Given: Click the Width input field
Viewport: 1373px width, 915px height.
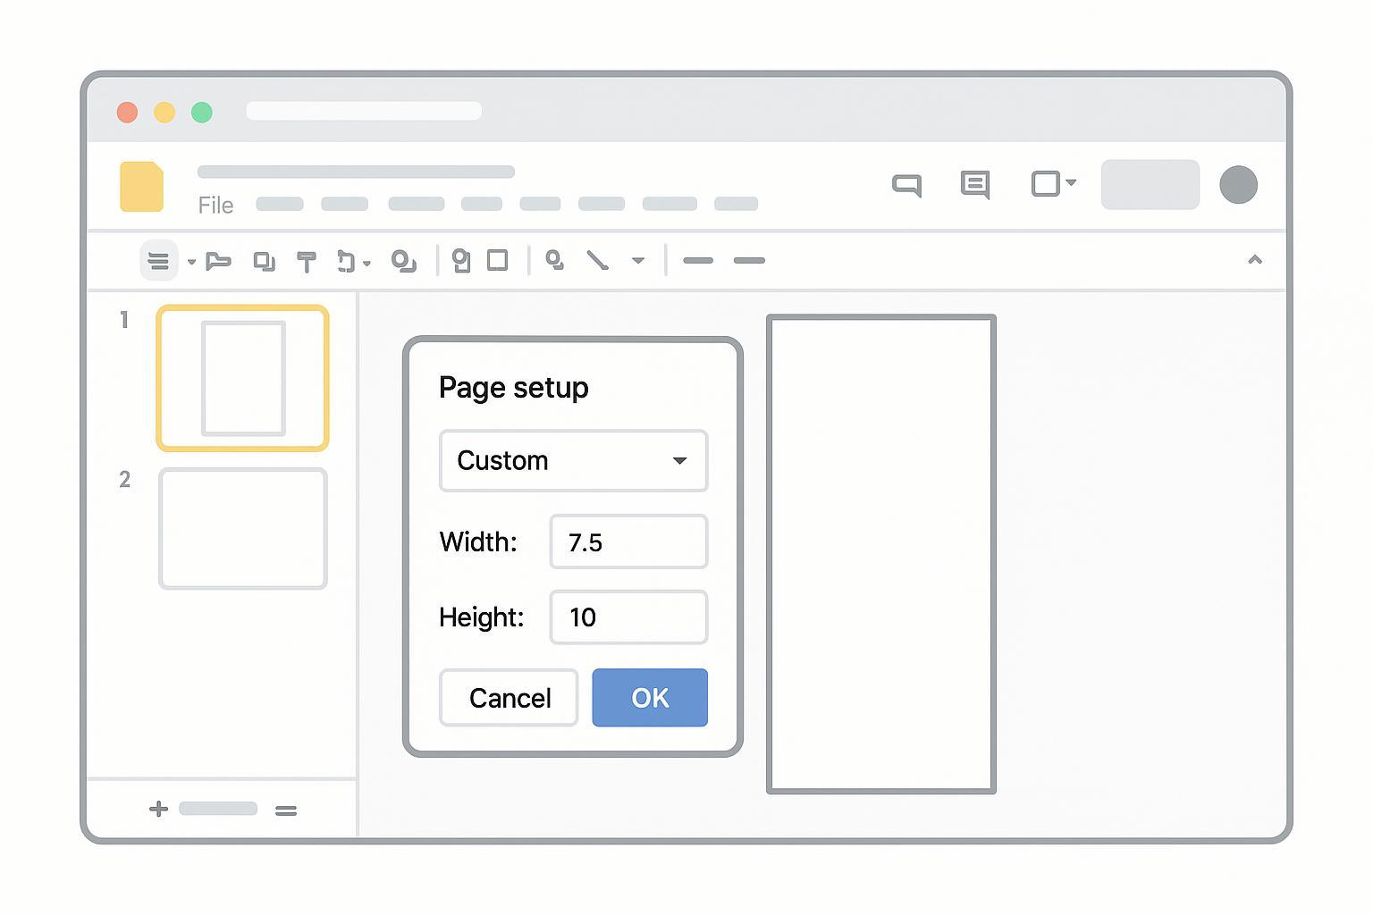Looking at the screenshot, I should click(x=628, y=541).
